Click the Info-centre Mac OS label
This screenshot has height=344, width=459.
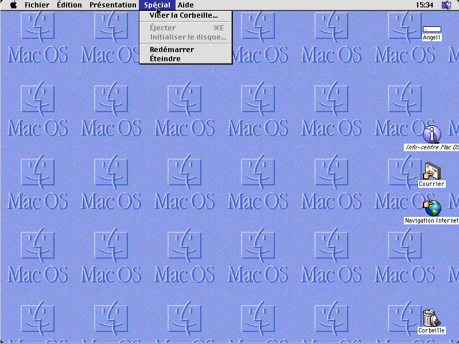(x=431, y=147)
